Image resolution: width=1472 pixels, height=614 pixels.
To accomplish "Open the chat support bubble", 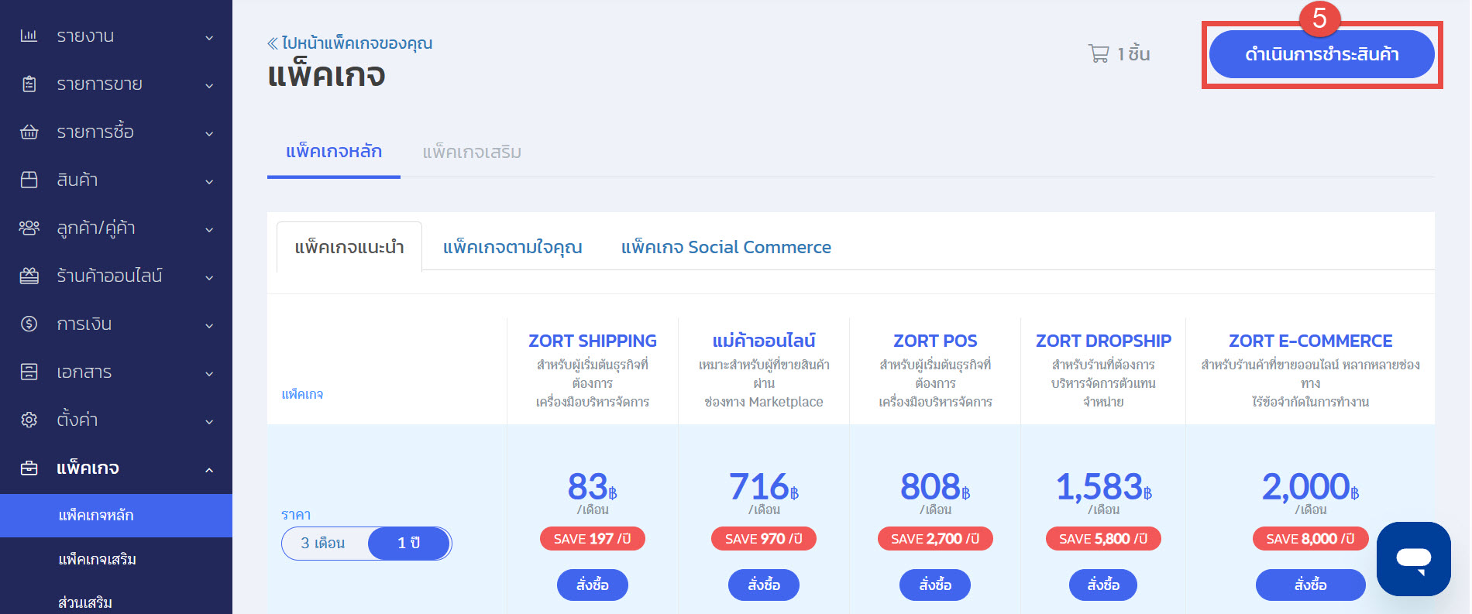I will tap(1413, 559).
